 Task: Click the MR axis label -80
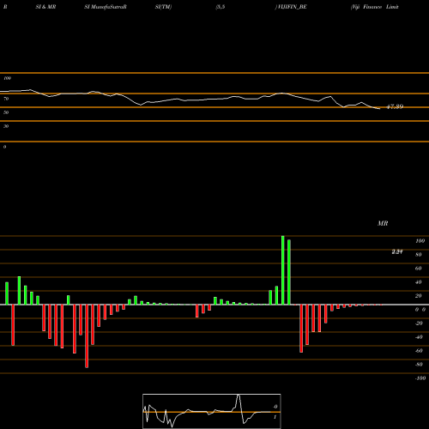click(x=419, y=365)
